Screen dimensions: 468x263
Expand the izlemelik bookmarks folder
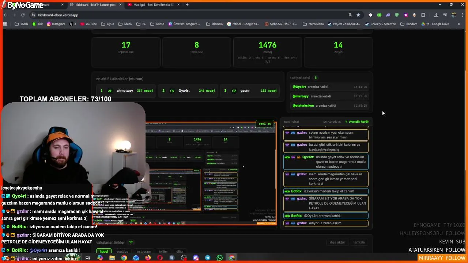(215, 24)
